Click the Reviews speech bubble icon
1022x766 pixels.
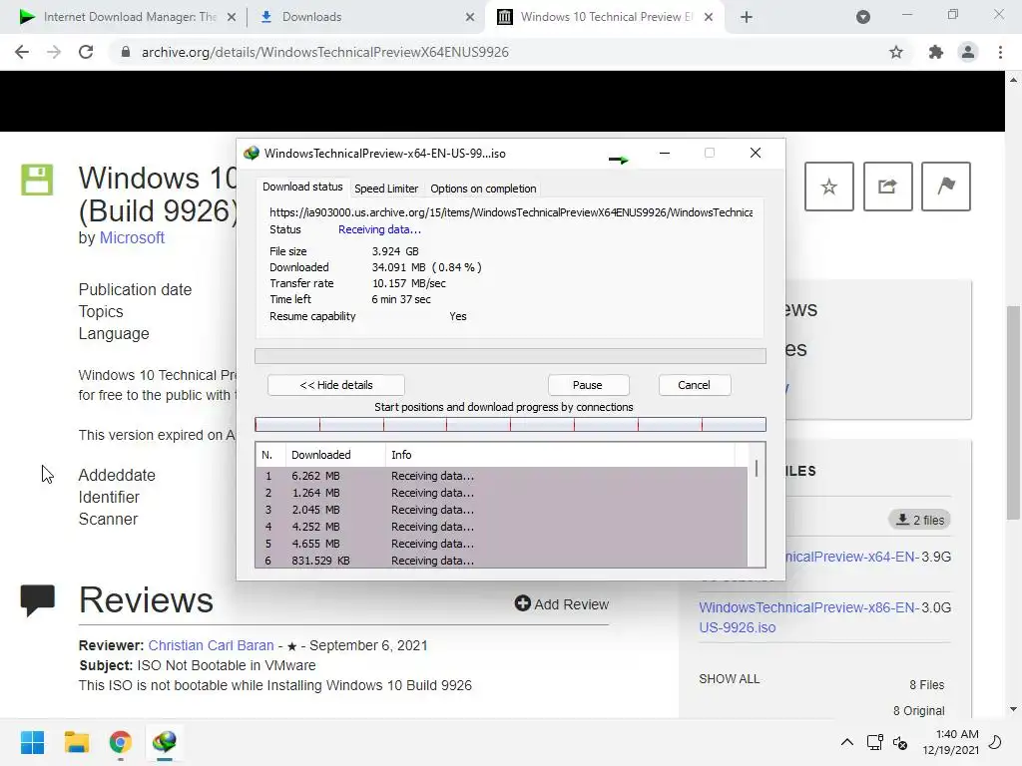[38, 599]
